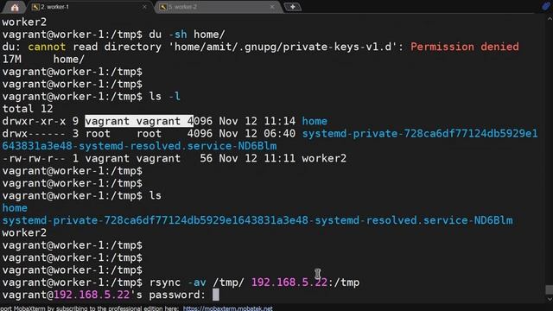Click 'drwxr-xr-x' permissions of home directory
The image size is (553, 311).
tap(34, 121)
